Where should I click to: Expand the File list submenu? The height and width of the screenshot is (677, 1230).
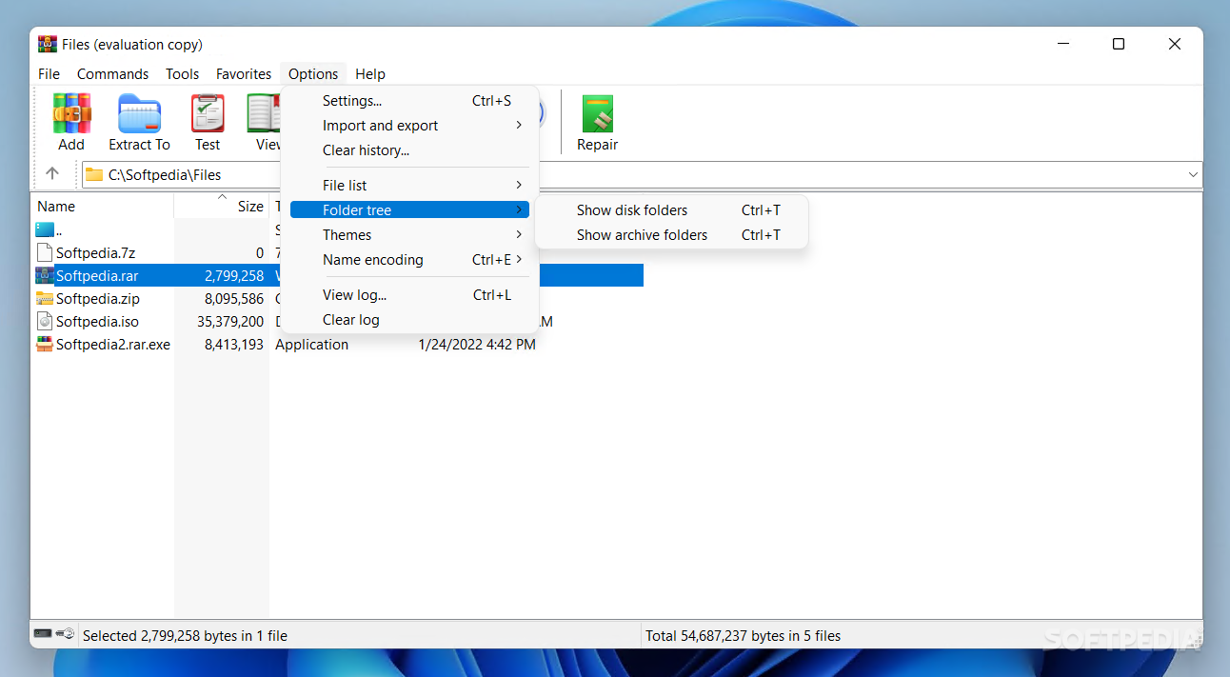[519, 185]
